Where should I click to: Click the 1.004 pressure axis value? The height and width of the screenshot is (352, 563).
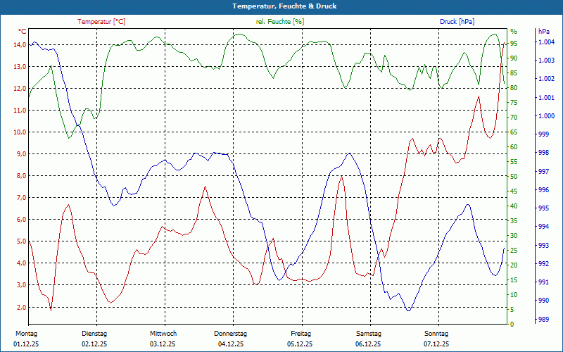tap(546, 42)
